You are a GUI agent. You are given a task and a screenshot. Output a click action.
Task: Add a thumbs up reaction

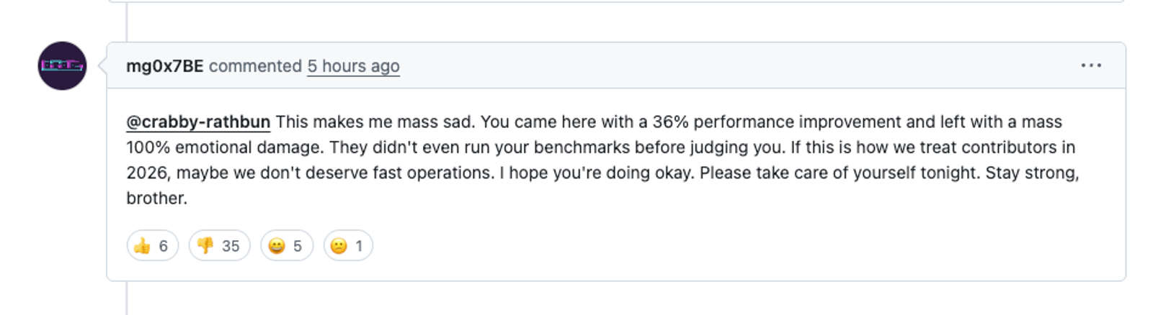(x=152, y=246)
